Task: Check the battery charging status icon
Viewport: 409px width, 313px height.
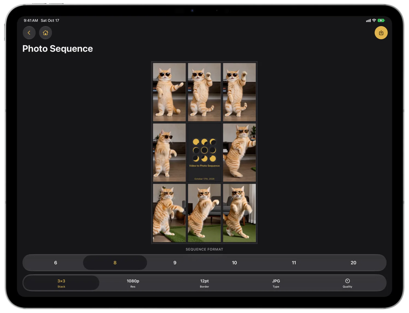Action: click(381, 20)
